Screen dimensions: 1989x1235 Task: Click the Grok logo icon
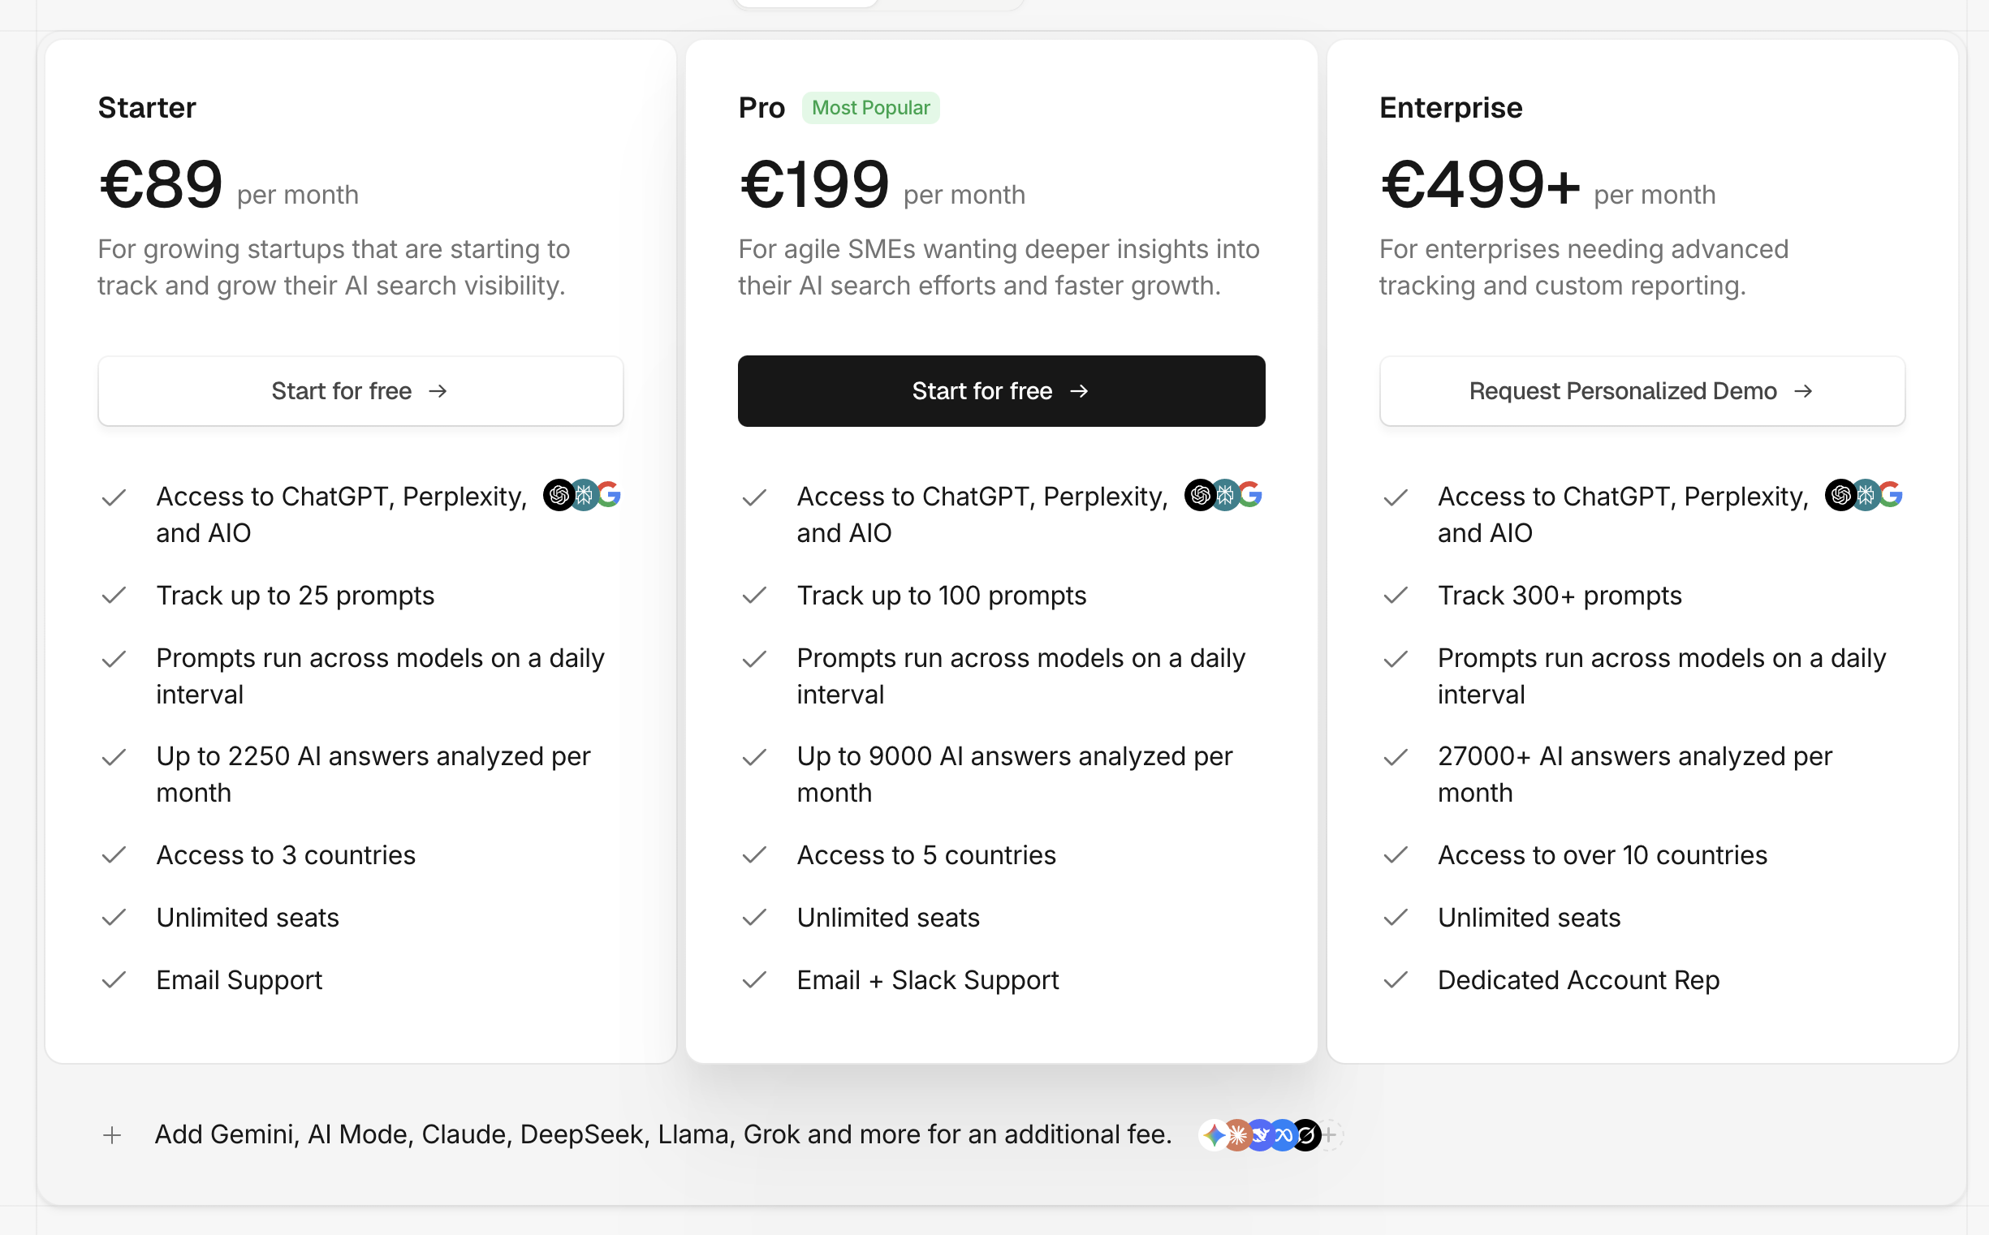tap(1306, 1134)
